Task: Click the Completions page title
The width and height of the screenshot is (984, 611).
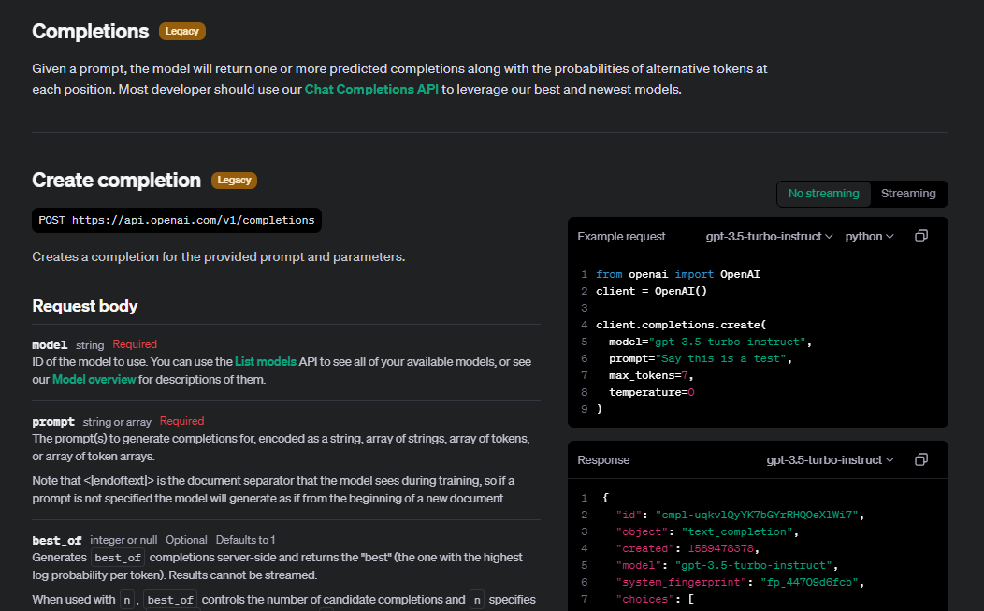Action: [x=90, y=31]
